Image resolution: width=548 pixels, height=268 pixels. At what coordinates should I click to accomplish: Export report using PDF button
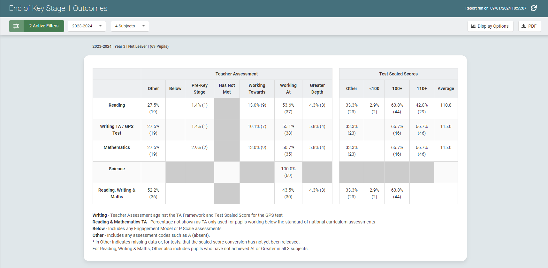529,26
